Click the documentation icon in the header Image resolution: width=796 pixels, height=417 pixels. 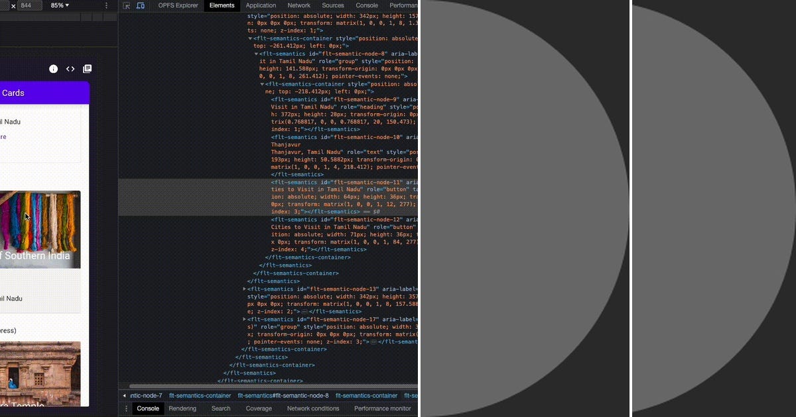point(87,68)
